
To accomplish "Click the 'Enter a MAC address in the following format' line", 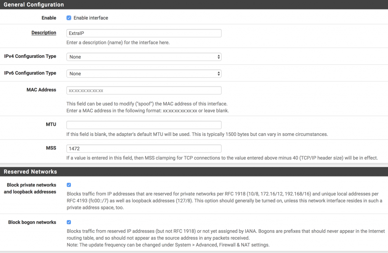I will pos(147,111).
